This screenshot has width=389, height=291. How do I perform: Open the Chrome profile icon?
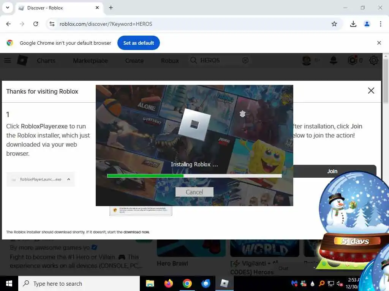(x=367, y=24)
